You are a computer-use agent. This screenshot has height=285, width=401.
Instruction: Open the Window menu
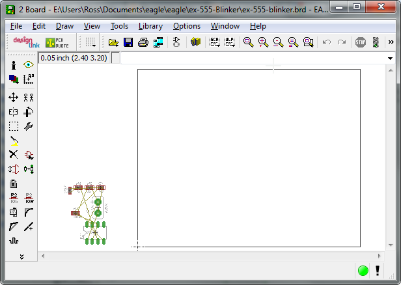(225, 26)
